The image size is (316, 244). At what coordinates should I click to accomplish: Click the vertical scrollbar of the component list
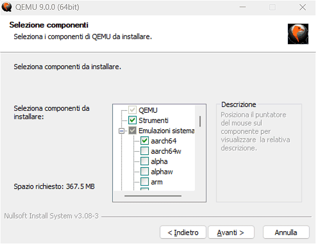click(x=200, y=121)
